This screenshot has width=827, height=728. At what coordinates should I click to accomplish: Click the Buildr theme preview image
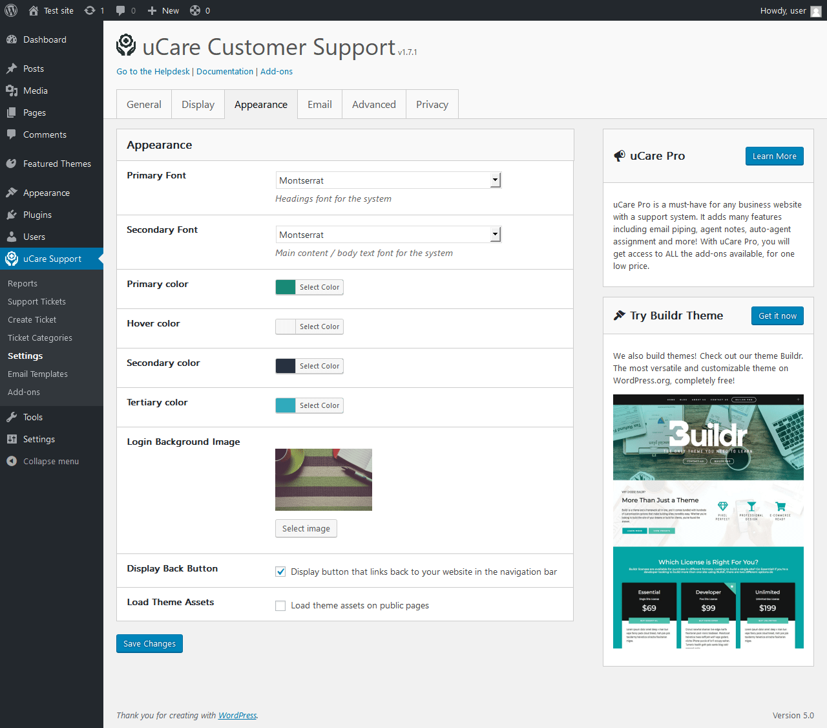click(708, 521)
